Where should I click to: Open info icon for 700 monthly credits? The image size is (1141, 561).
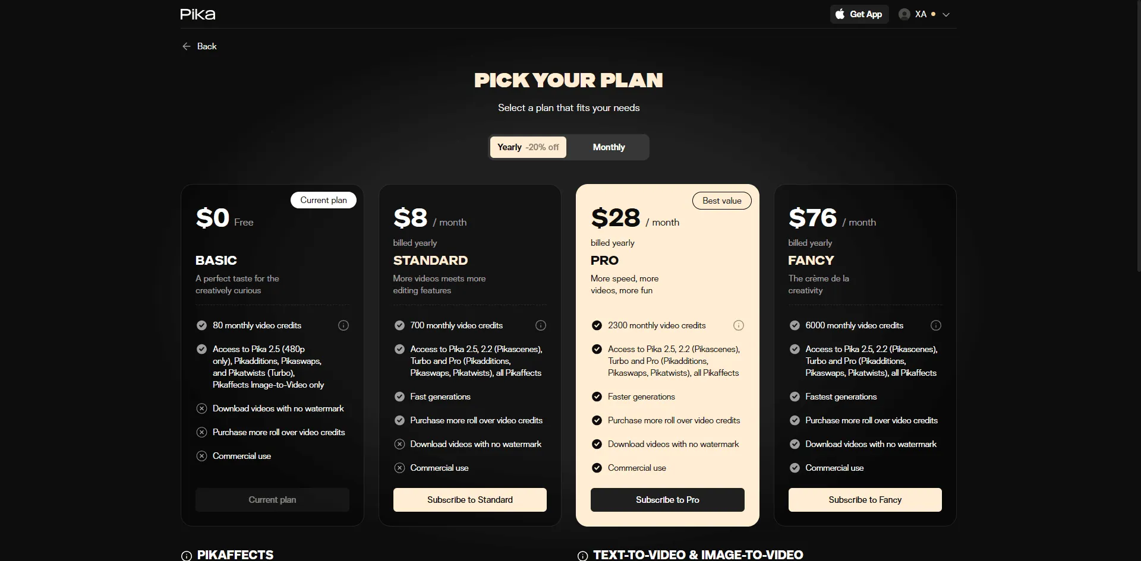click(541, 325)
